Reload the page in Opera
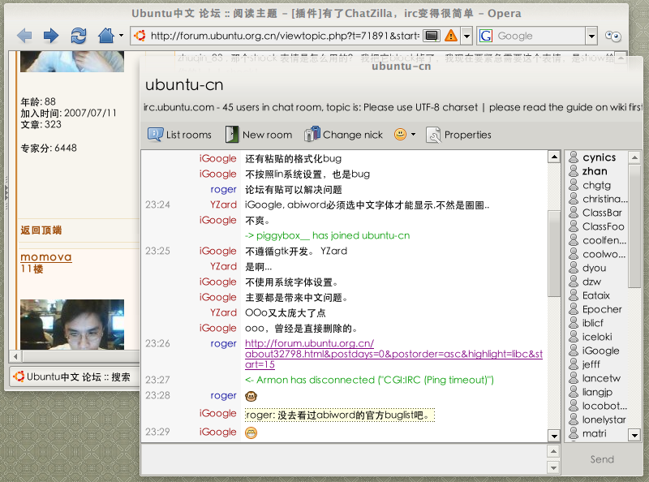Viewport: 649px width, 482px height. point(79,36)
